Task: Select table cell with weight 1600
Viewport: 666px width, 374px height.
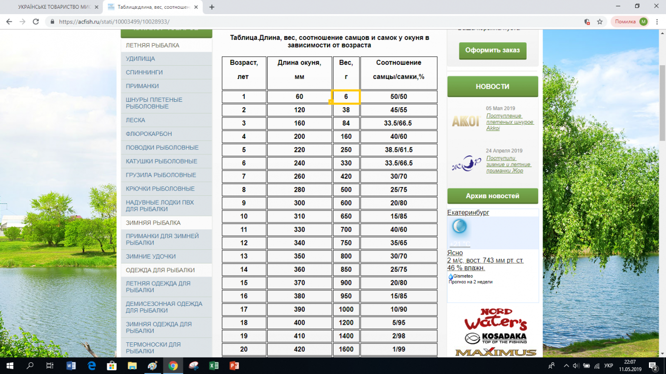Action: tap(346, 349)
